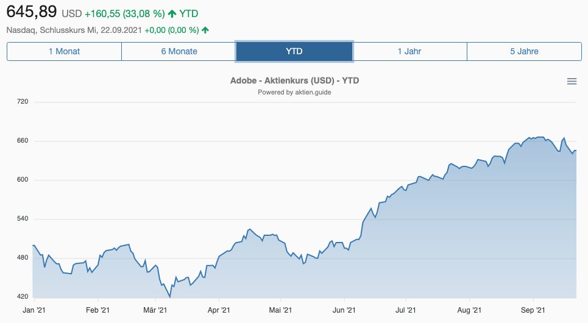Viewport: 588px width, 323px height.
Task: Click the Jun '21 axis label
Action: [344, 310]
